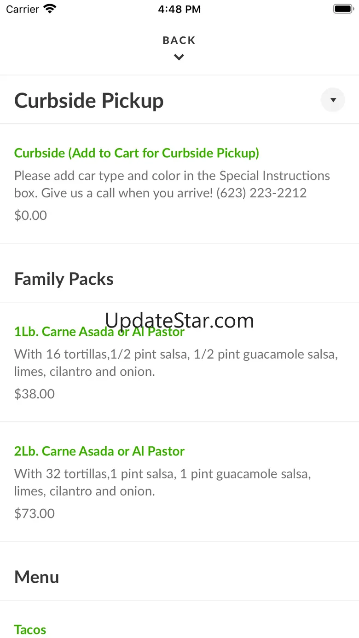Tap the Wi-Fi signal icon

coord(49,9)
